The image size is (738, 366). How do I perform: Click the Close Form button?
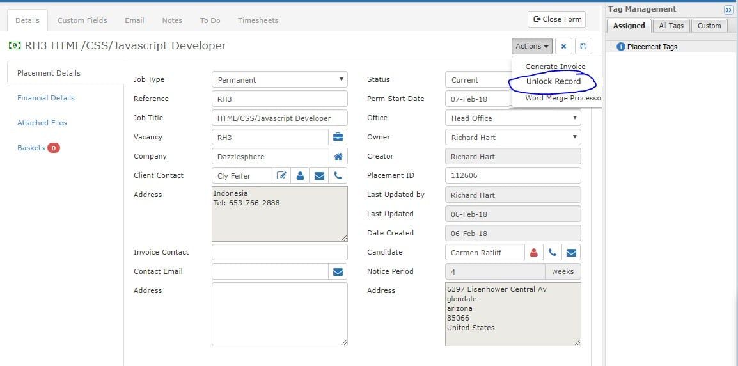click(557, 19)
